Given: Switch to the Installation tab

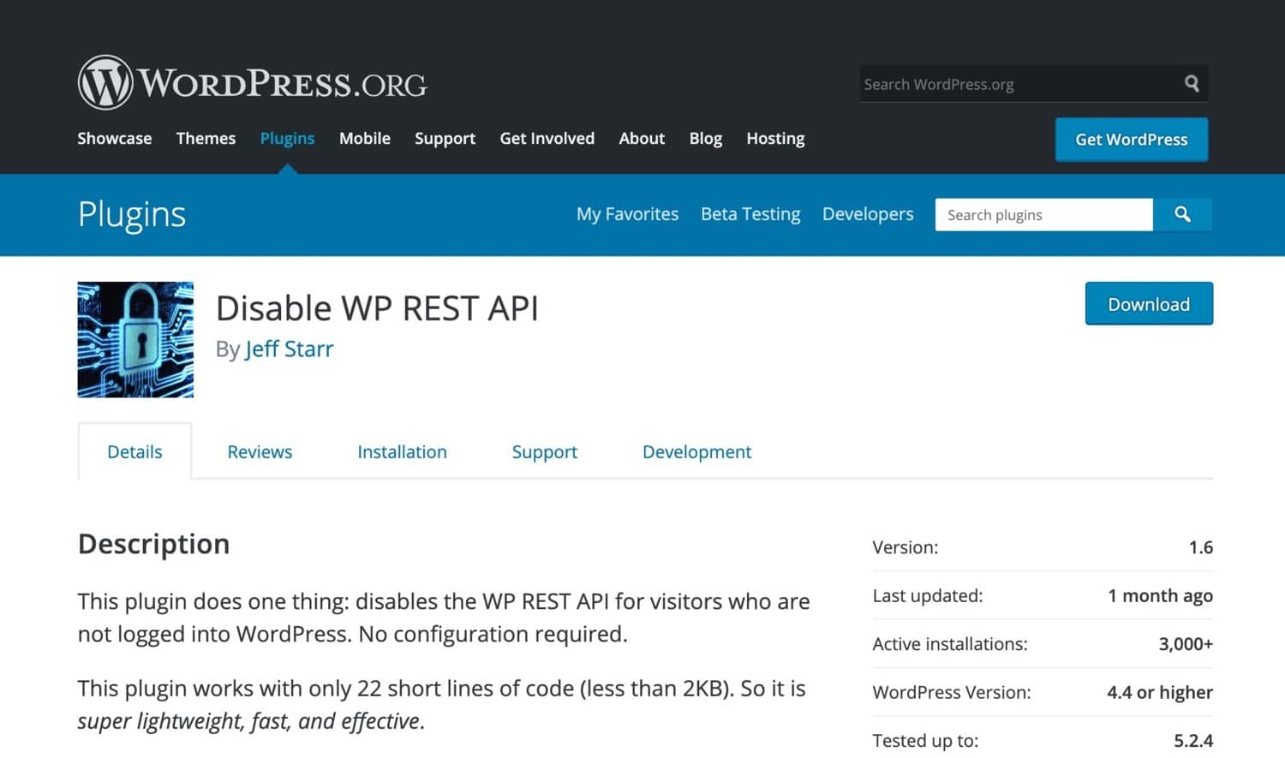Looking at the screenshot, I should (x=402, y=451).
